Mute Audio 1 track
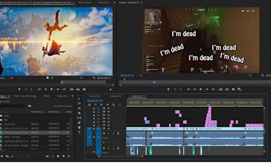This screenshot has height=163, width=271. pos(109,134)
